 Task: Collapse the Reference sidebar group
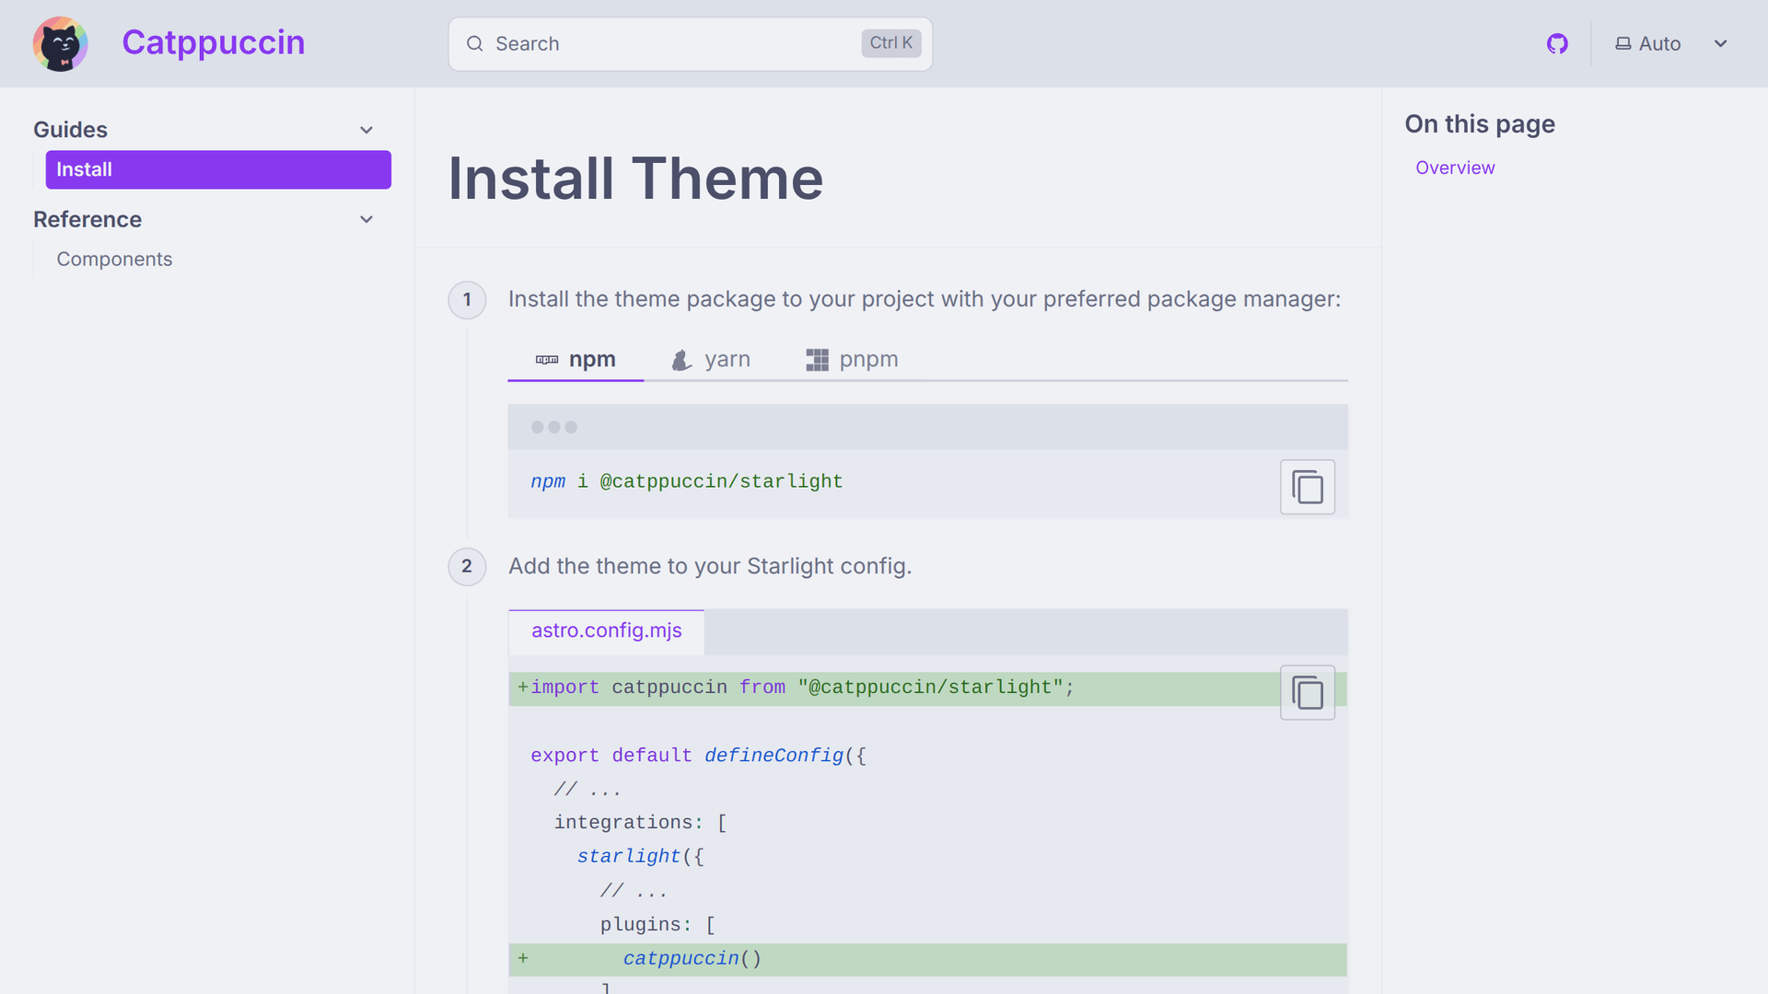204,219
